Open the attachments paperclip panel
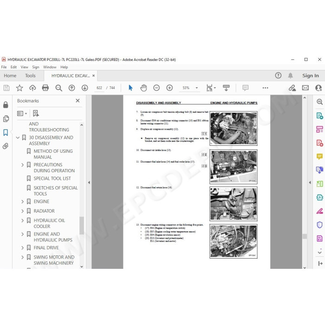 6,146
